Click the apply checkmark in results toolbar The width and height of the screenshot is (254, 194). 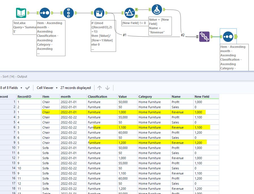(28, 88)
